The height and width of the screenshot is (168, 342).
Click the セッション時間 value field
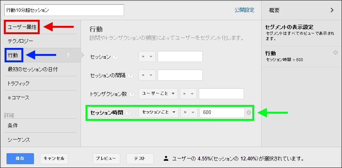[x=222, y=113]
